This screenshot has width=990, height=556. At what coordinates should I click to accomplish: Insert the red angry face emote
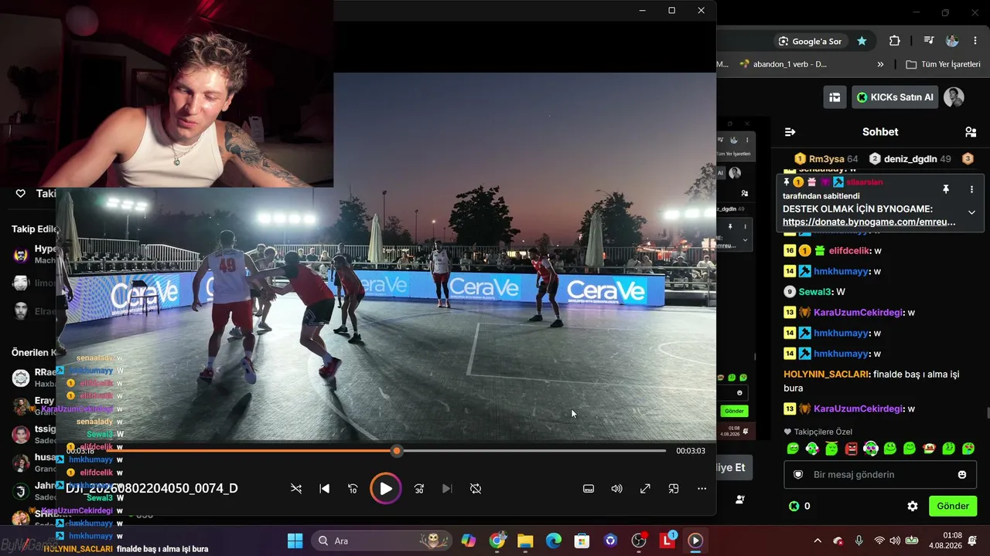pyautogui.click(x=852, y=449)
